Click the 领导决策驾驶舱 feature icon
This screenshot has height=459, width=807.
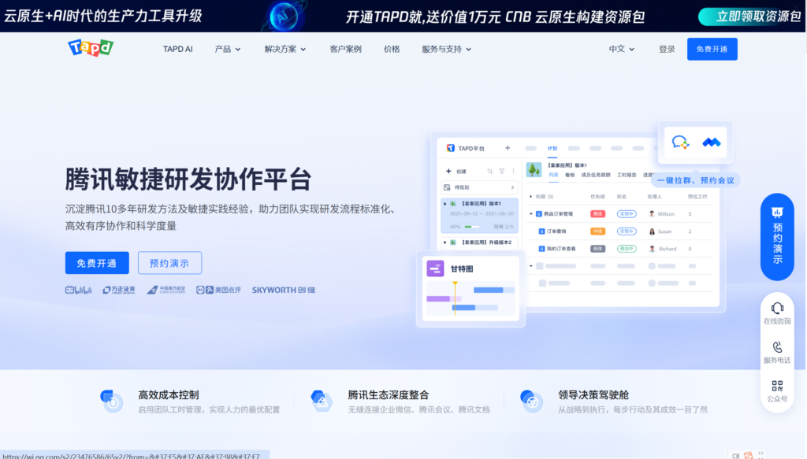pos(531,401)
